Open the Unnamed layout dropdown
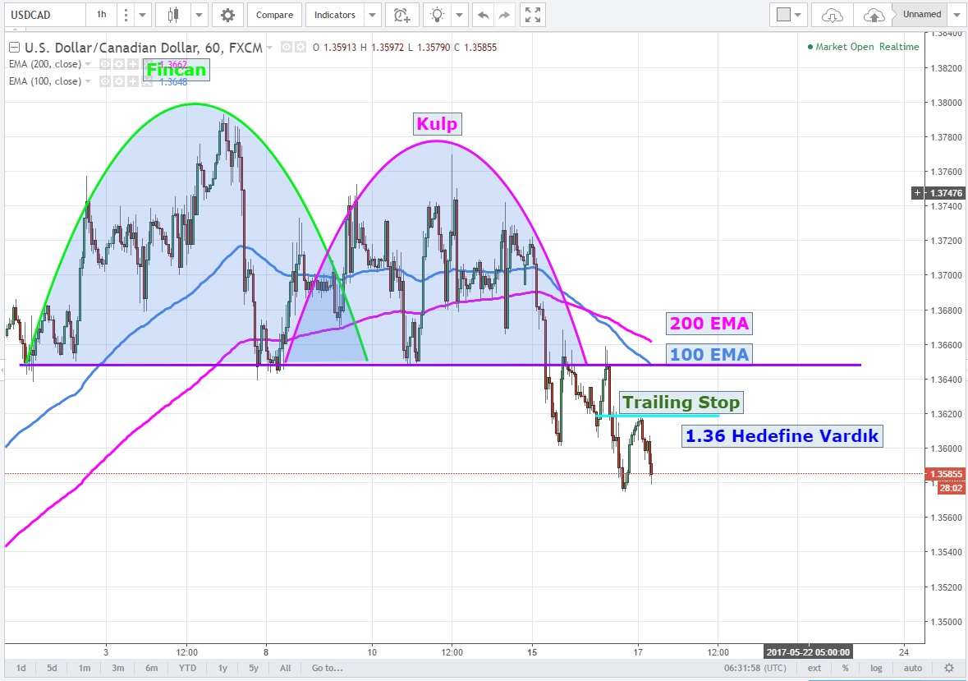 (957, 15)
